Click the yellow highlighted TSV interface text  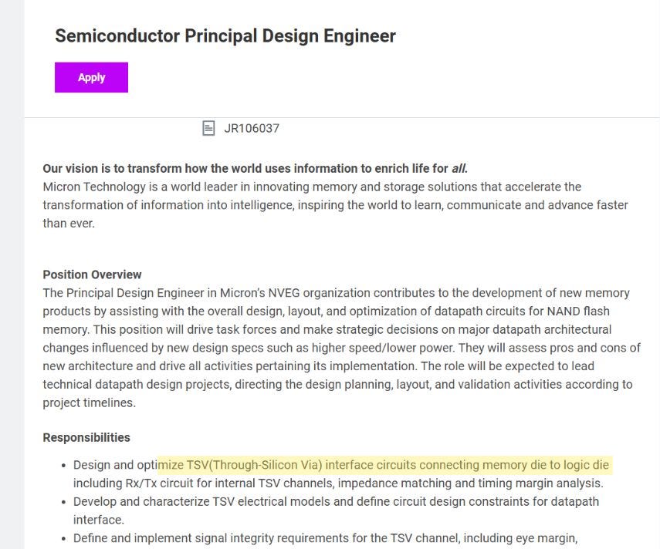[384, 465]
